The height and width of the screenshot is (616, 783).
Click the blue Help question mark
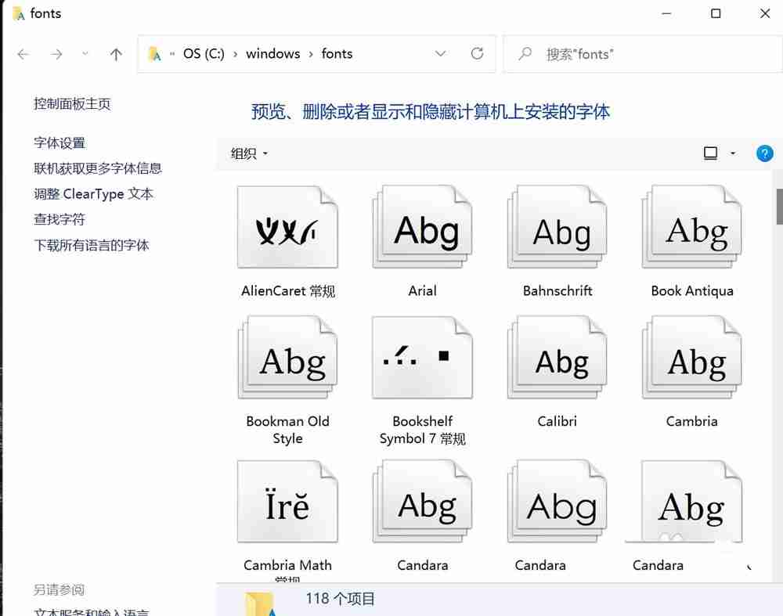(765, 153)
